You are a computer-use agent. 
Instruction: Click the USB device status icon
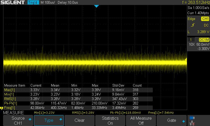tap(192, 118)
